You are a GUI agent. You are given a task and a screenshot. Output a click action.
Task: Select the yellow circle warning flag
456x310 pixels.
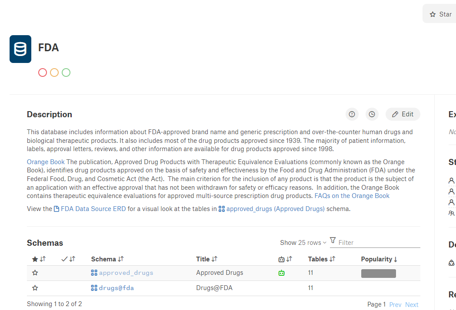click(x=54, y=73)
